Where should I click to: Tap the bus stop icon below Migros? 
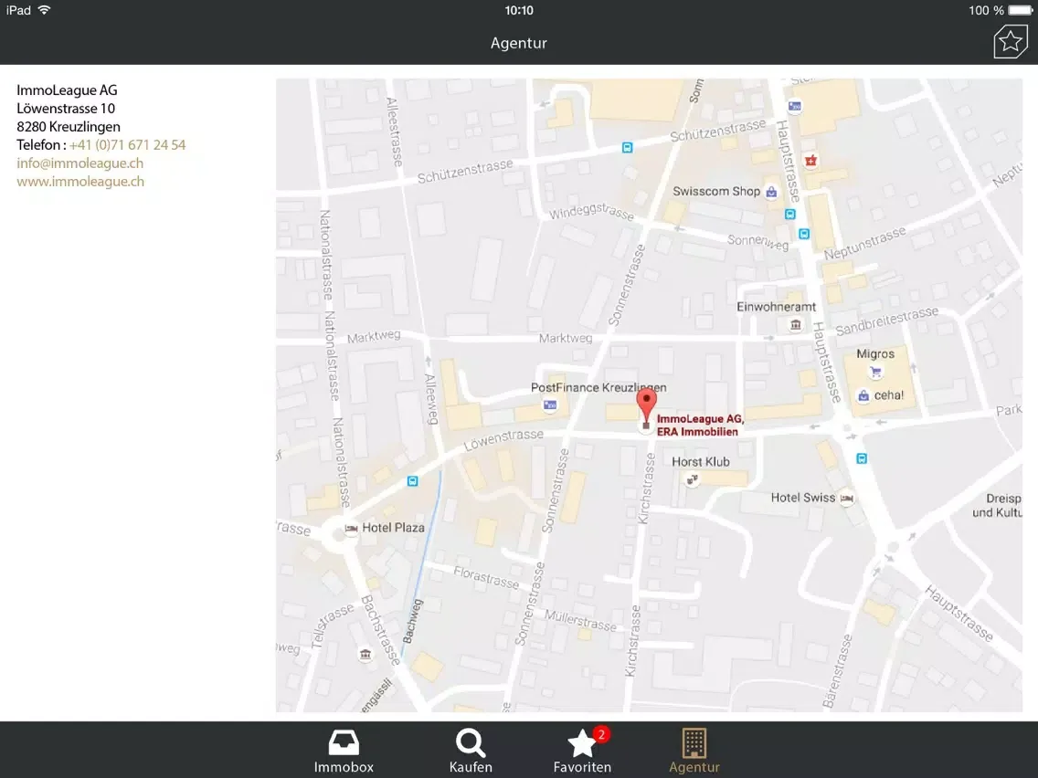(x=862, y=457)
